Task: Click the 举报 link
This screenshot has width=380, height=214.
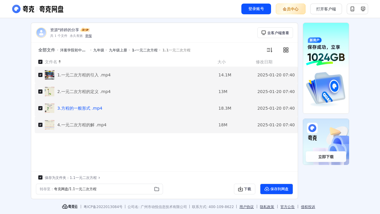Action: coord(88,36)
